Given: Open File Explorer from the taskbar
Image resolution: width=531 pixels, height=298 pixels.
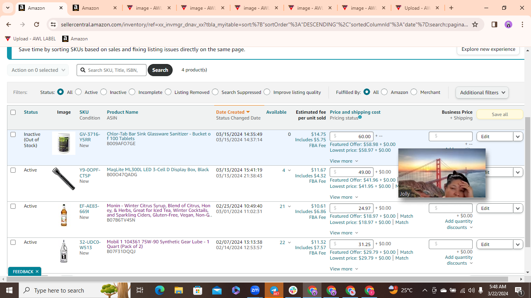Looking at the screenshot, I should coord(179,290).
